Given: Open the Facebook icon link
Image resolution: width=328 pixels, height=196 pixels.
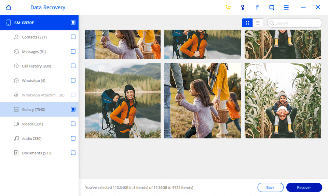Looking at the screenshot, I should (257, 7).
